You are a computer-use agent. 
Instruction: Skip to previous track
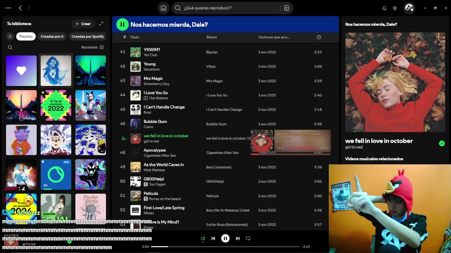pyautogui.click(x=213, y=238)
